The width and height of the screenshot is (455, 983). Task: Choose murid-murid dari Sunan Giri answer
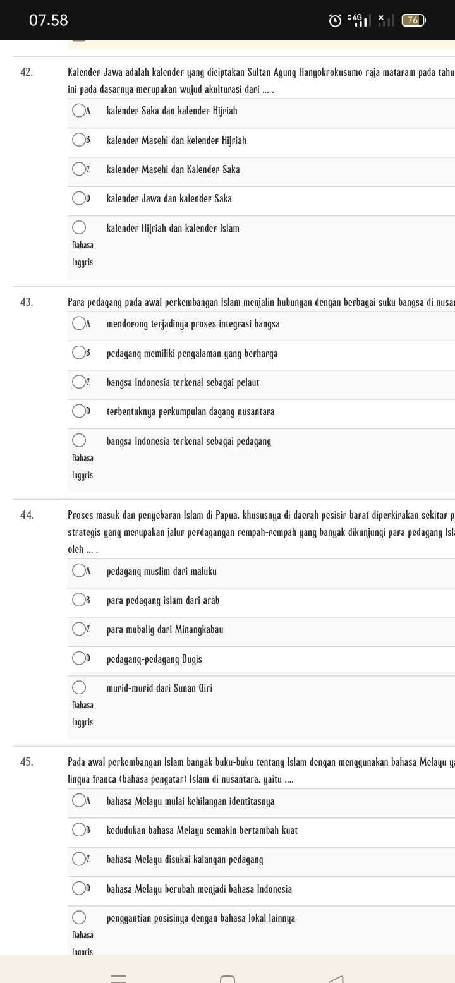(79, 688)
